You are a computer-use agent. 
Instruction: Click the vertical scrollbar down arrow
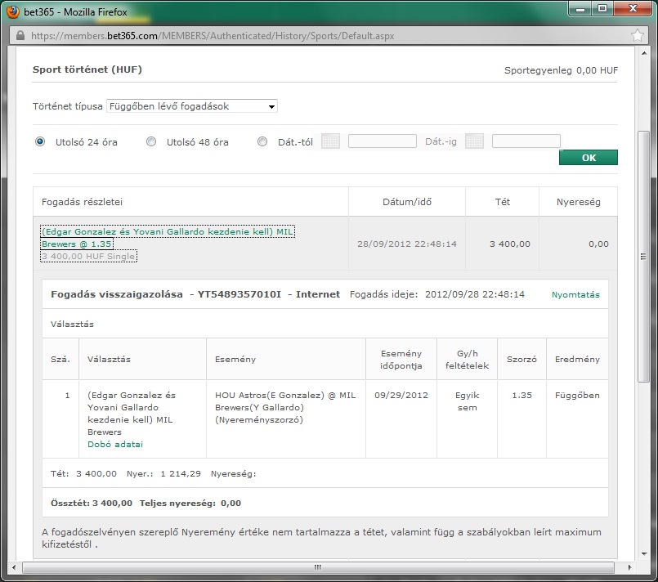tap(644, 554)
